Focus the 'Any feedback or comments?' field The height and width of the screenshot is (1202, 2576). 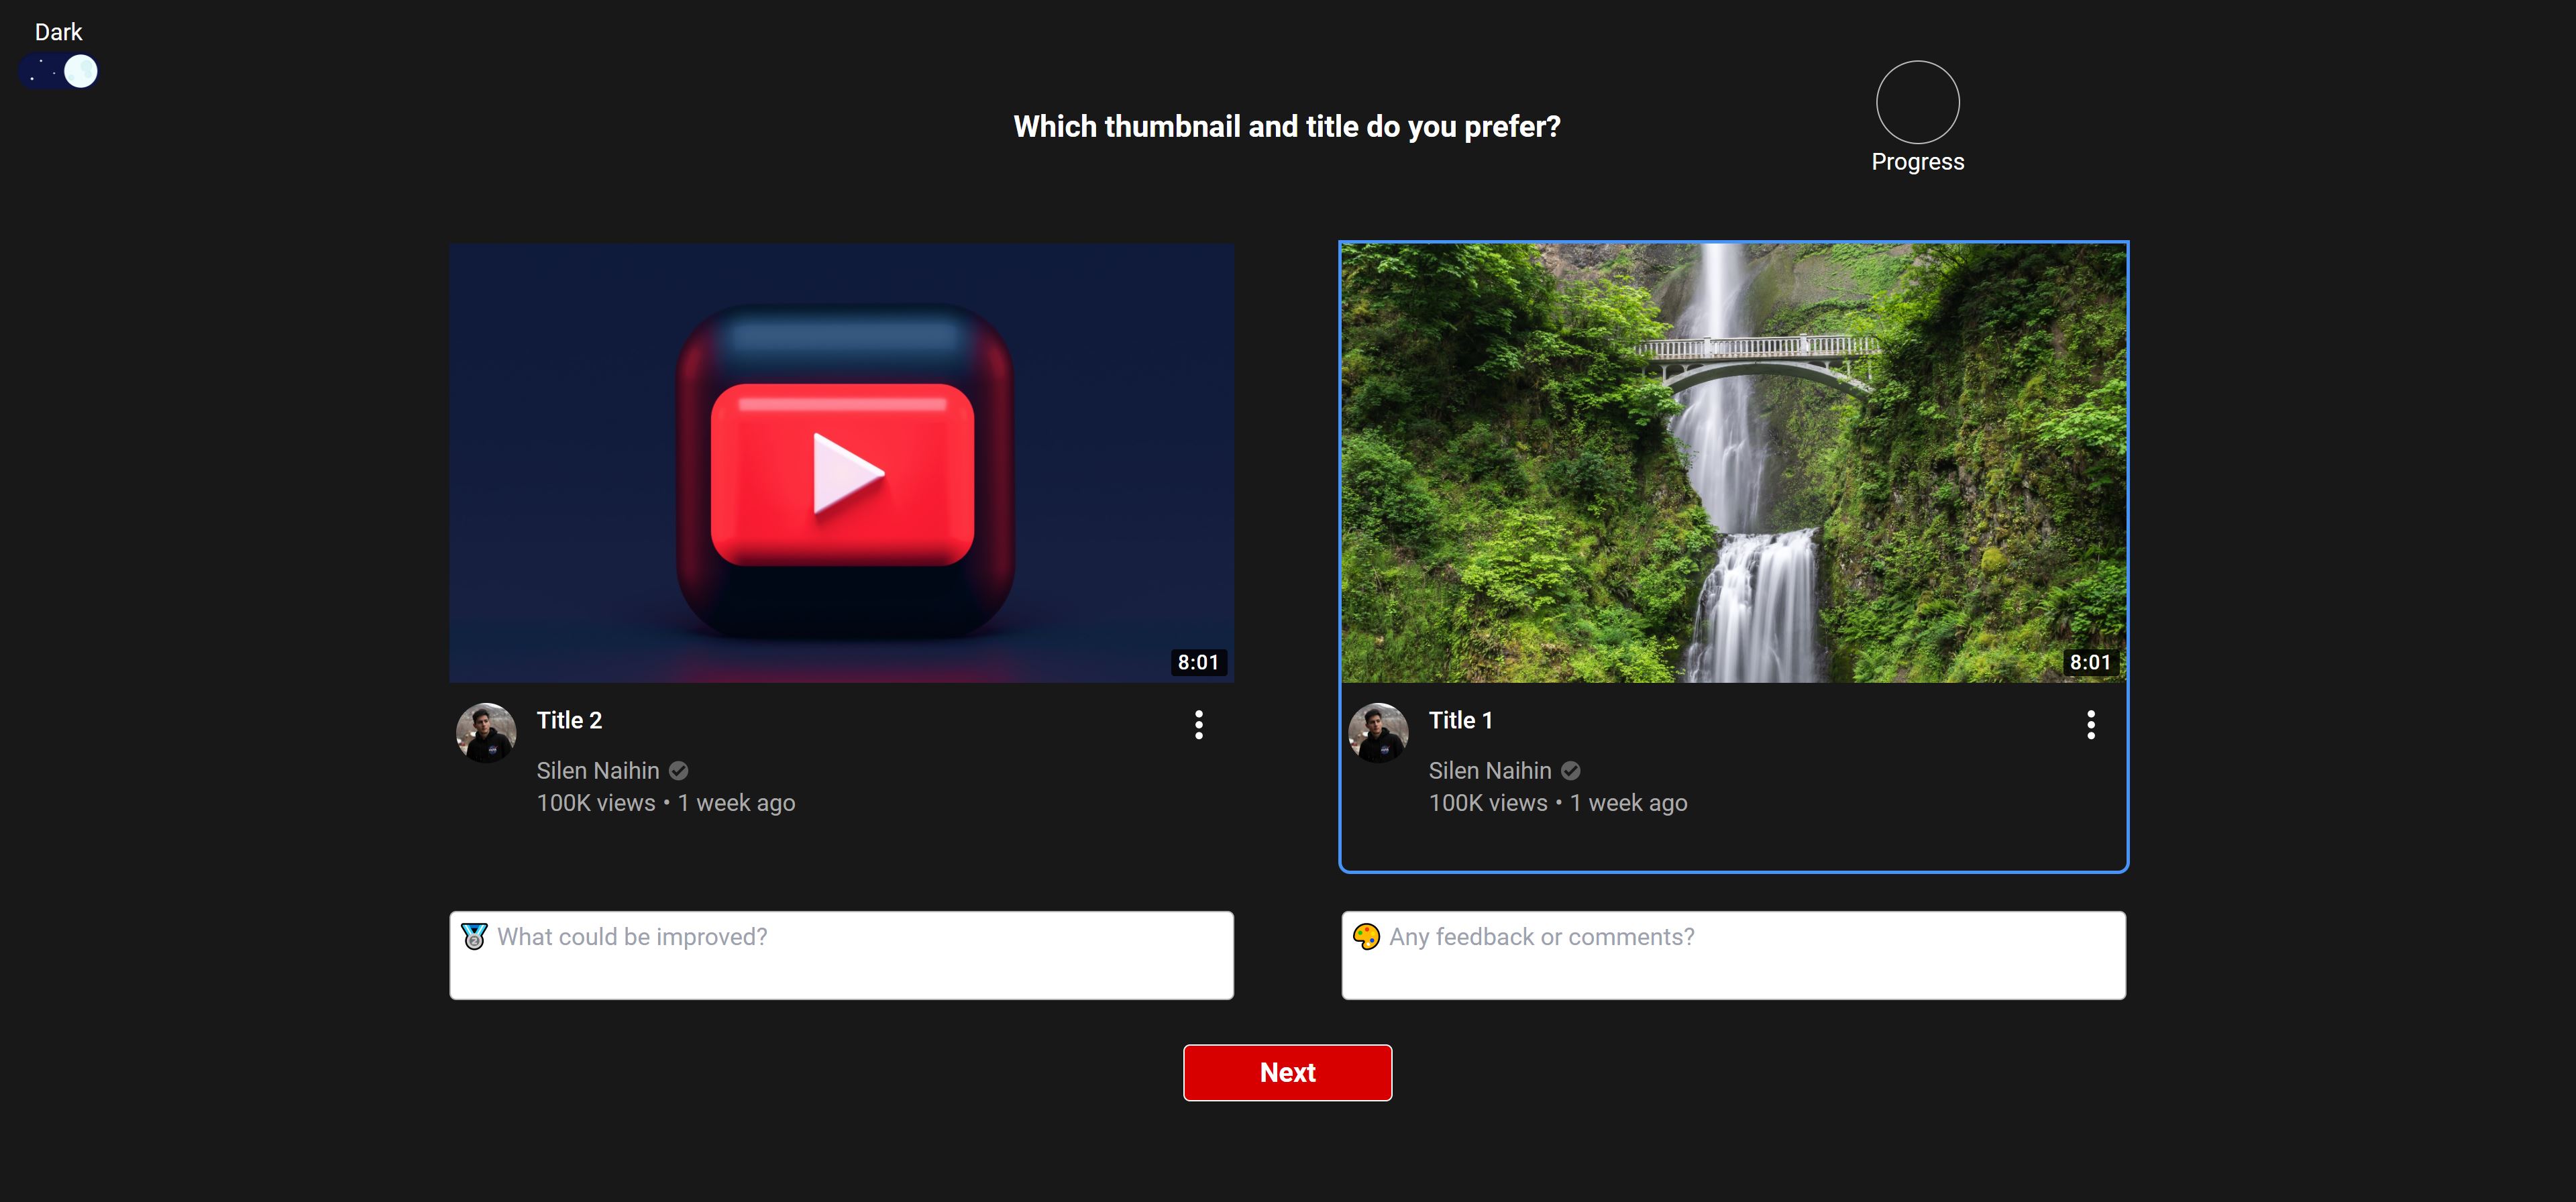1733,955
